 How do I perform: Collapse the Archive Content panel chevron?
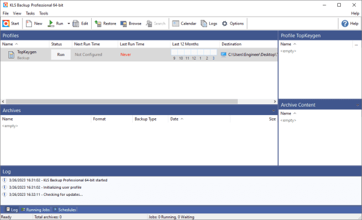[358, 105]
